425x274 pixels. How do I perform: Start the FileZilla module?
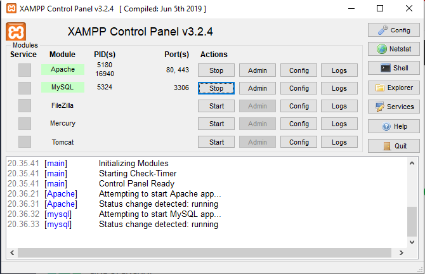[216, 106]
